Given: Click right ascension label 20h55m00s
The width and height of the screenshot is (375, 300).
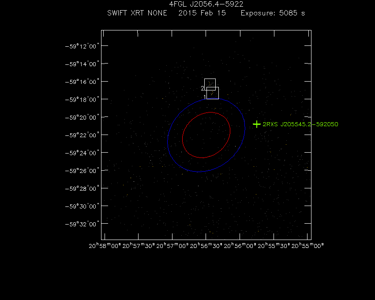Looking at the screenshot, I should pos(307,246).
